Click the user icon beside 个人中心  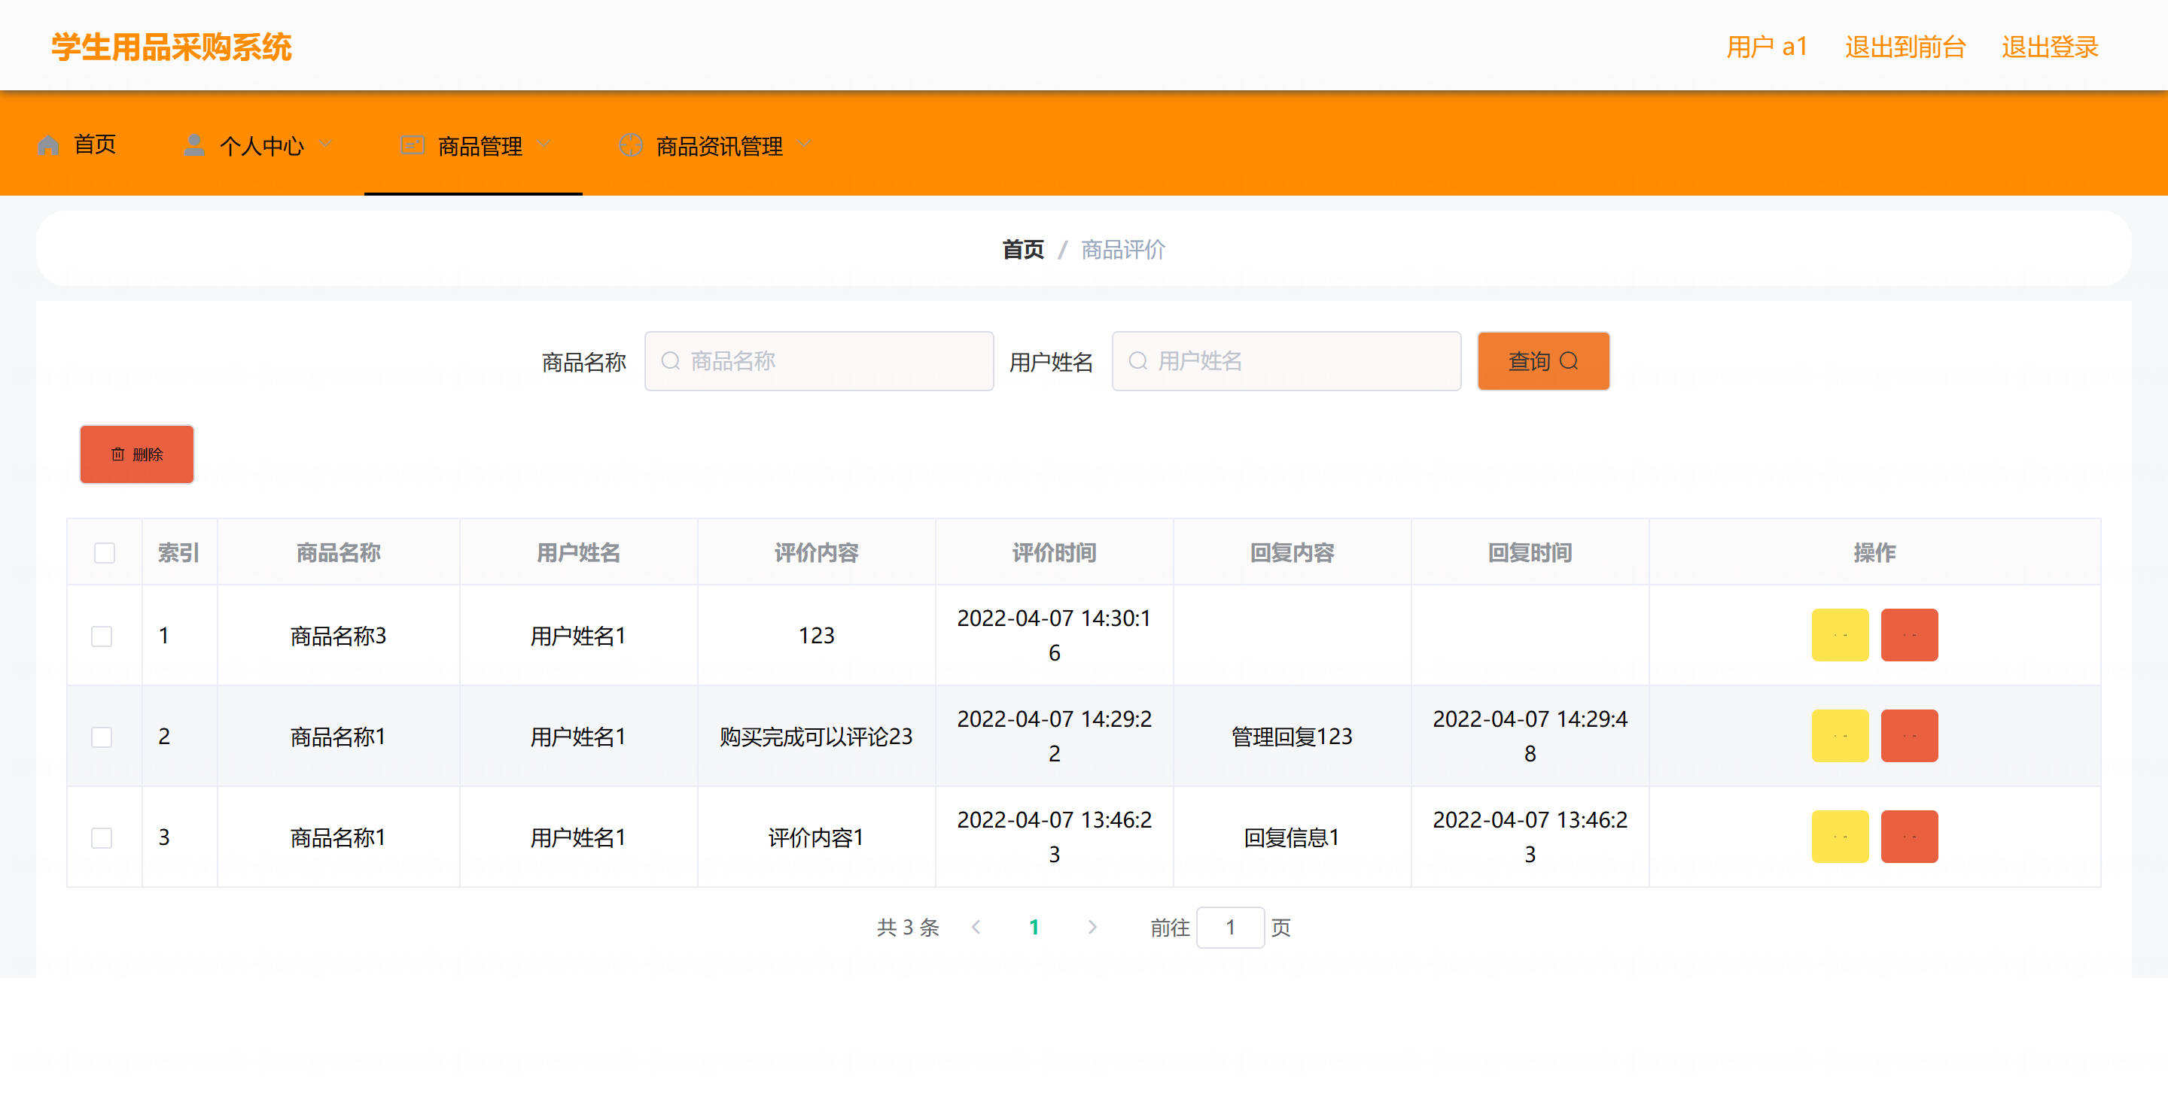(194, 145)
